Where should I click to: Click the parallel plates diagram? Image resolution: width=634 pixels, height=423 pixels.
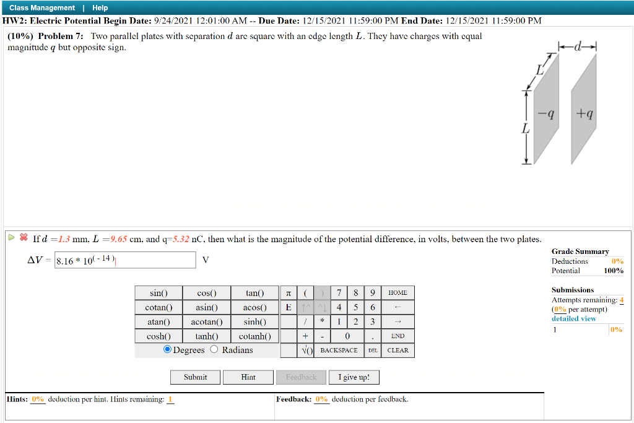(561, 103)
